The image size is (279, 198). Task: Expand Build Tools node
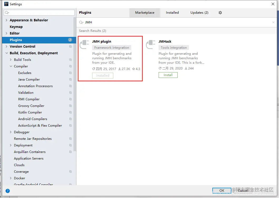pos(11,60)
